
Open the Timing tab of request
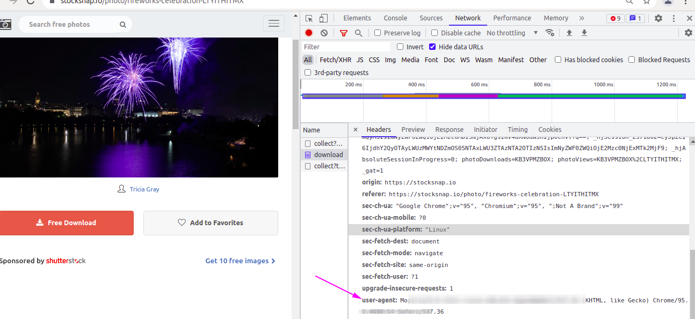pos(518,129)
